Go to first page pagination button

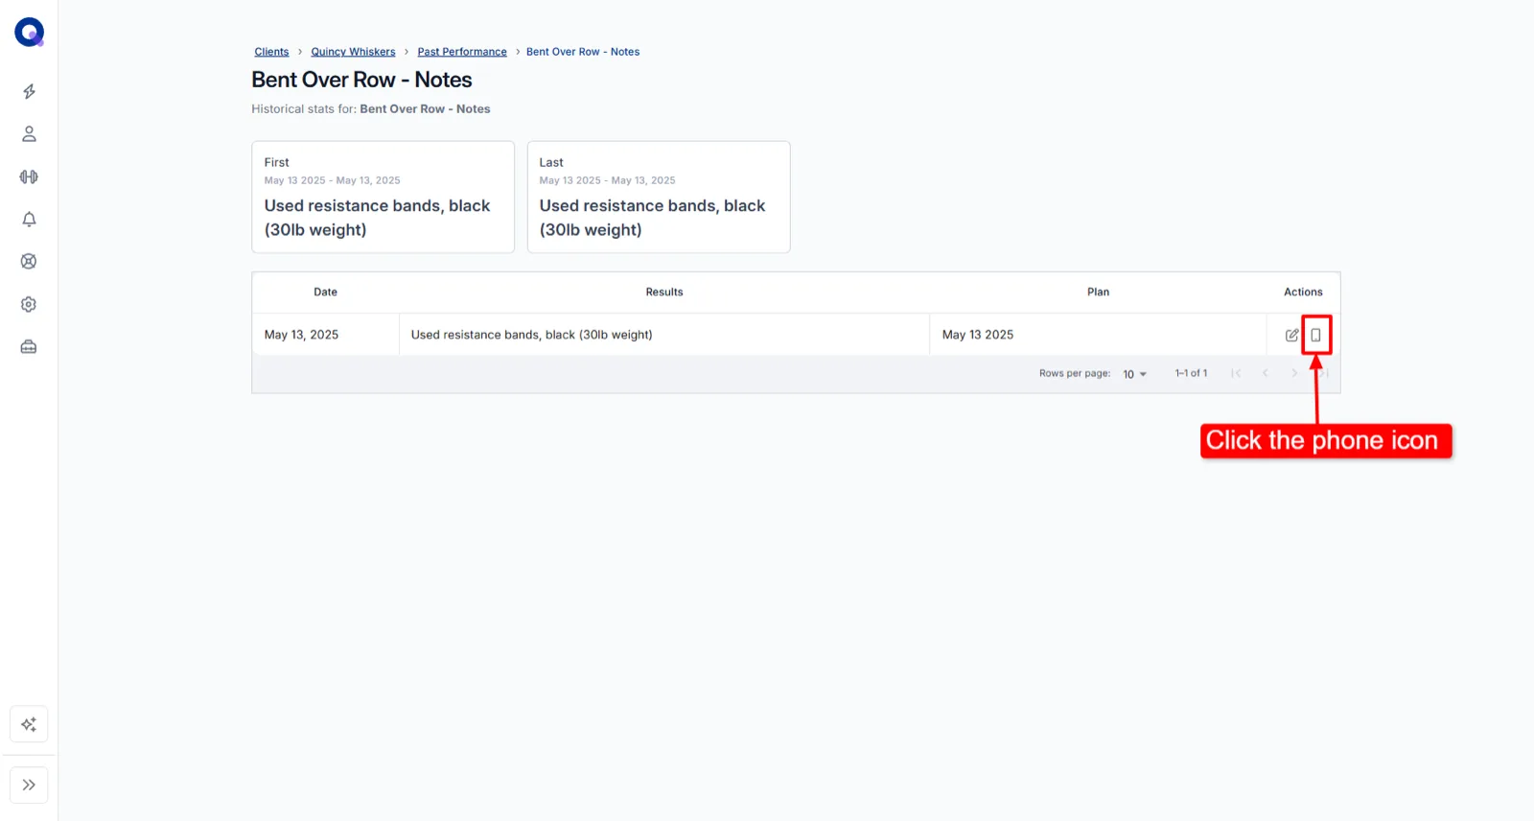pos(1236,373)
